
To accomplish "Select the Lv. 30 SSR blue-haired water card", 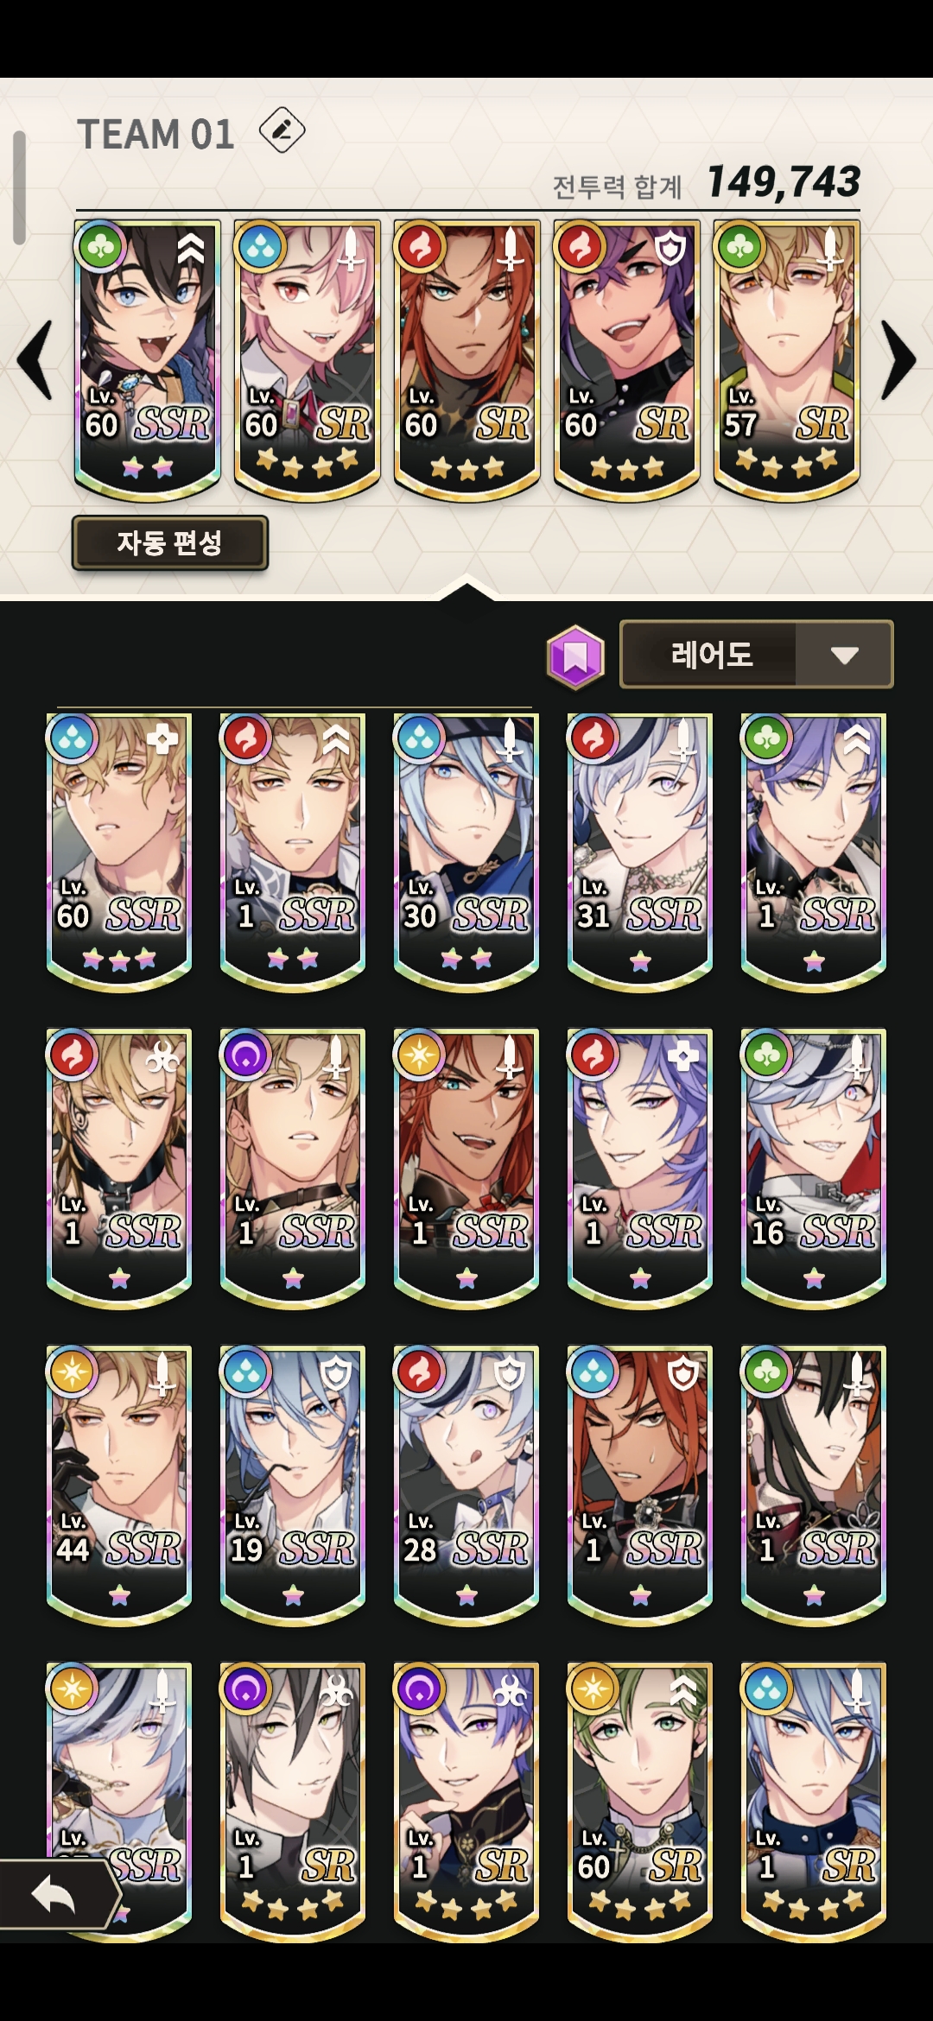I will [x=466, y=852].
